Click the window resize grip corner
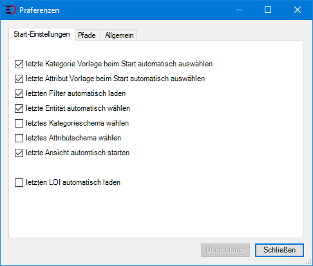 [308, 261]
